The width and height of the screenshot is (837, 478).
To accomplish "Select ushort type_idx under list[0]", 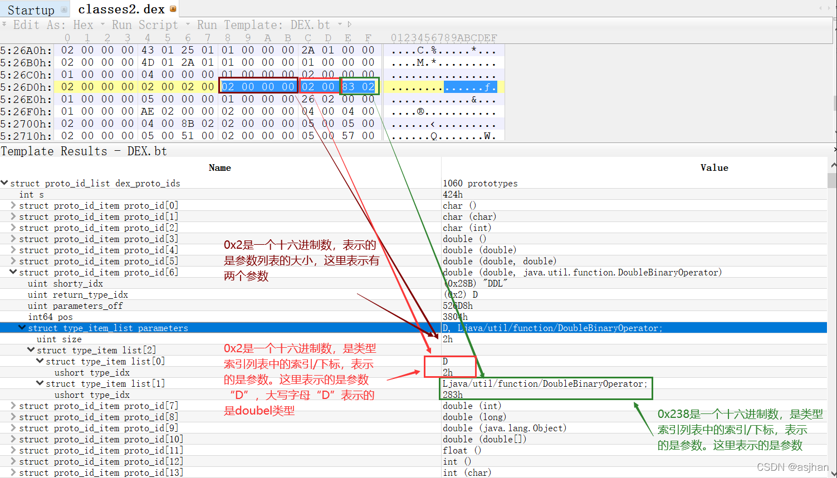I will (x=413, y=372).
